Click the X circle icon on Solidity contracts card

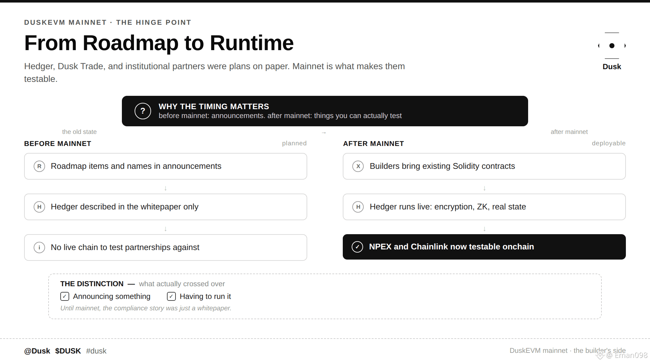358,166
